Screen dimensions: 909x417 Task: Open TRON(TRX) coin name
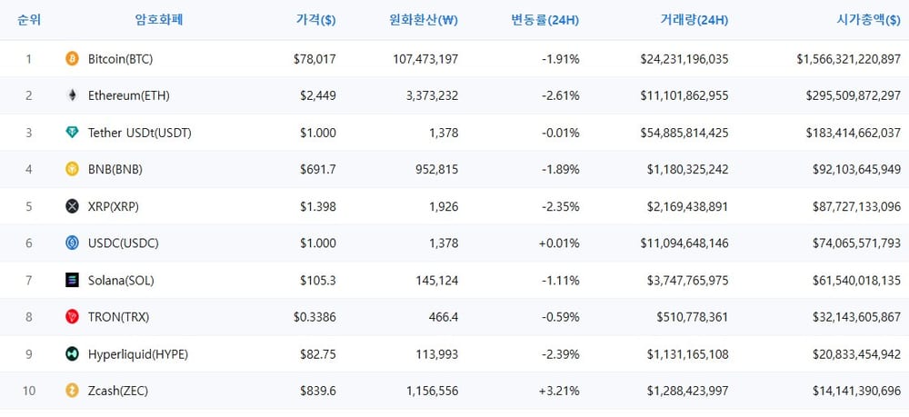click(x=119, y=317)
